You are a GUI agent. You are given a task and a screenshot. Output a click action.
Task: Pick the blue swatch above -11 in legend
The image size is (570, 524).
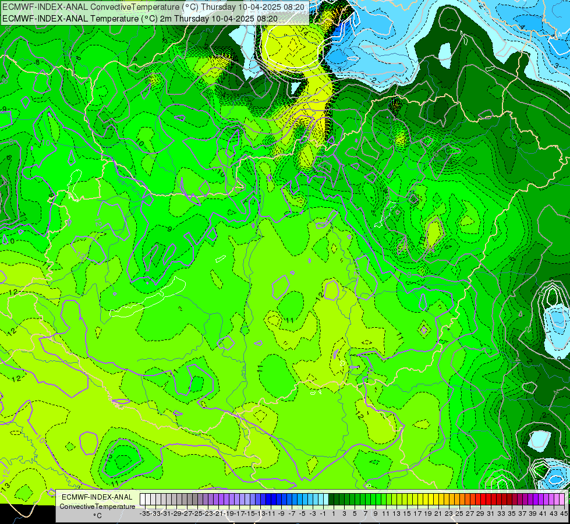(268, 500)
